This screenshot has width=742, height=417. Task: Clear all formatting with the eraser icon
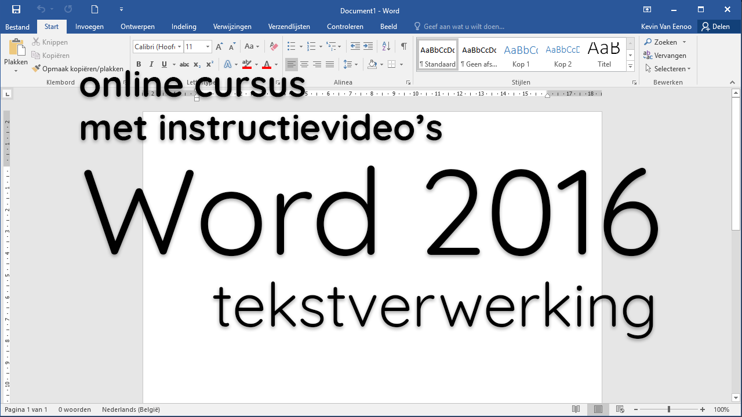(274, 47)
